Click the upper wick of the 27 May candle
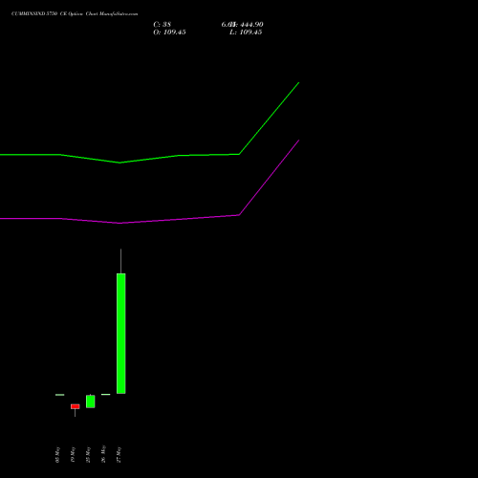 coord(120,261)
